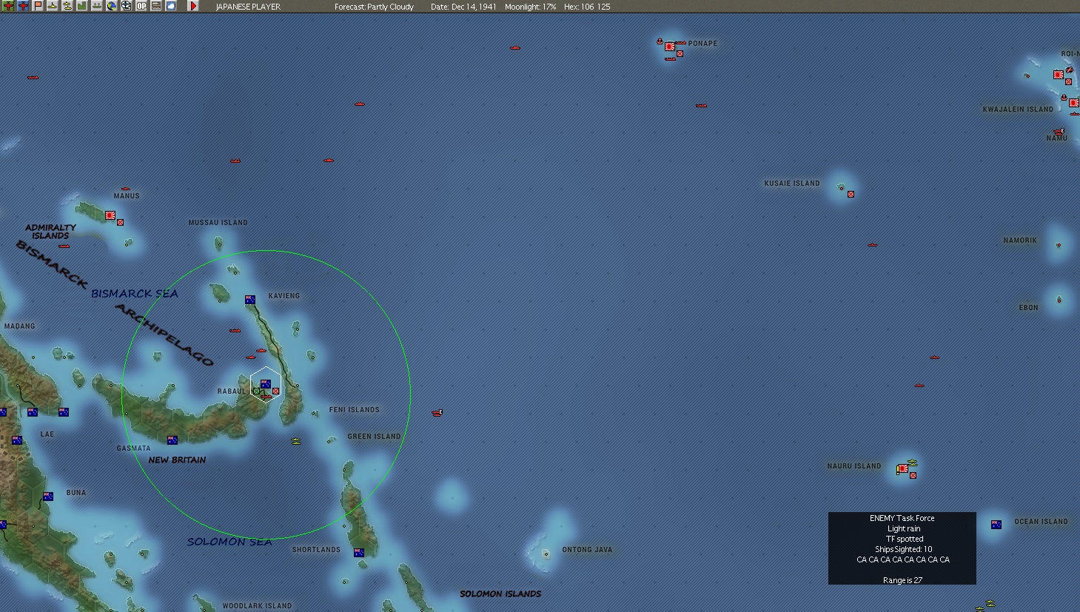Image resolution: width=1080 pixels, height=612 pixels.
Task: Select the red unit marker at Nauru Island
Action: point(913,475)
